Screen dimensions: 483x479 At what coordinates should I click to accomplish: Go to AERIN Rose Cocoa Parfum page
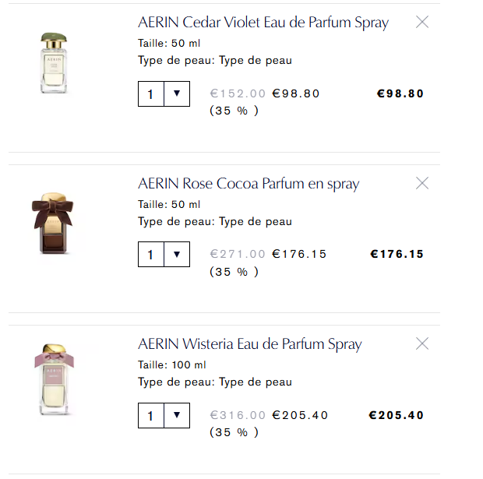tap(249, 184)
